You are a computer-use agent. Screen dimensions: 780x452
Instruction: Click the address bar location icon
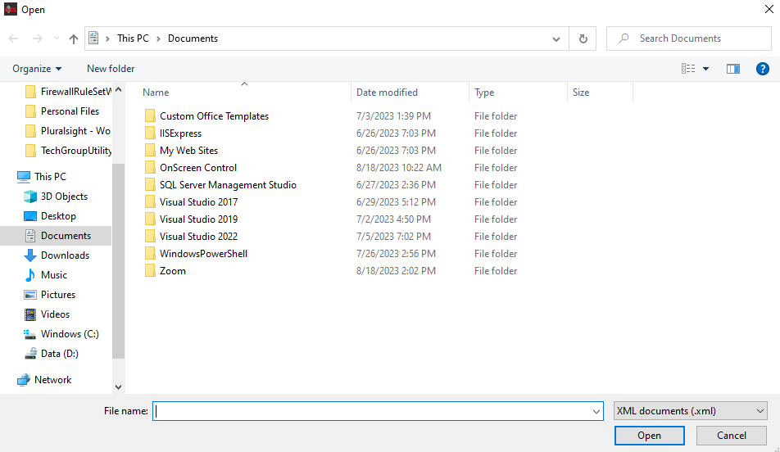coord(93,38)
